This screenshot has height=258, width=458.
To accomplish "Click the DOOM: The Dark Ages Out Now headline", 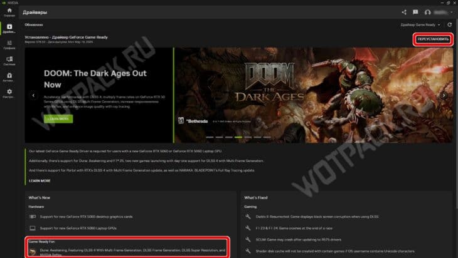I will tap(95, 79).
